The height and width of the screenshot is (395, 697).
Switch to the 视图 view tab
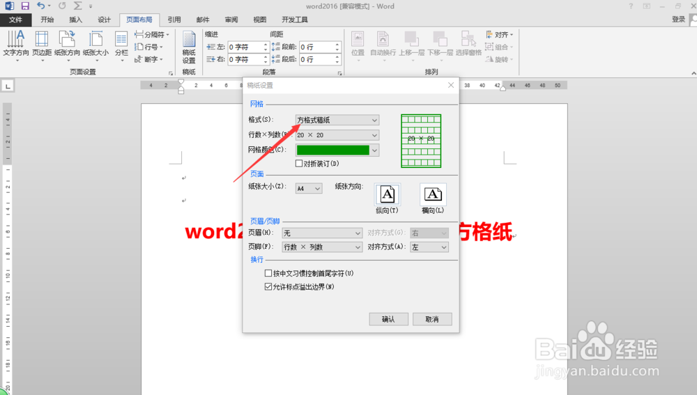tap(259, 20)
